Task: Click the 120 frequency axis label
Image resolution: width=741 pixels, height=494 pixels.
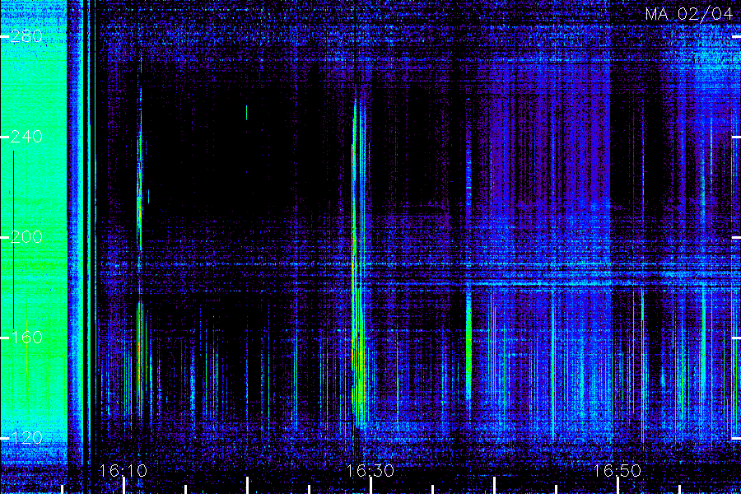Action: [x=26, y=438]
